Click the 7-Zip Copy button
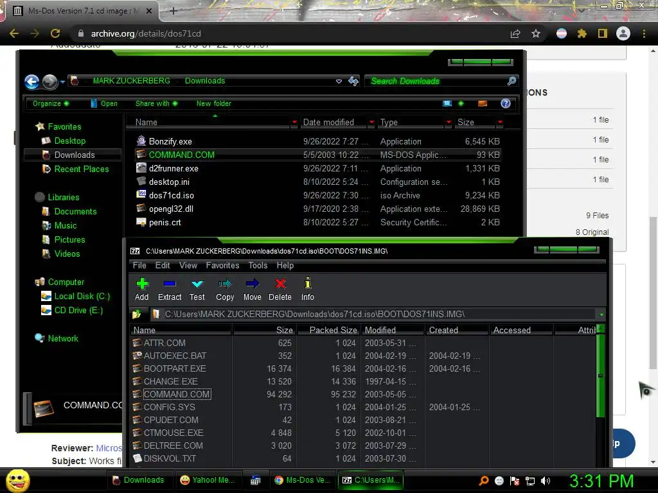 click(225, 289)
